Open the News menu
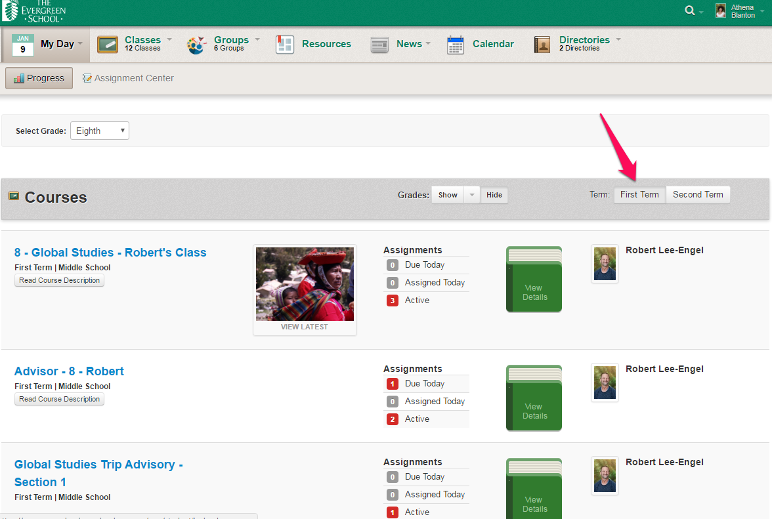The width and height of the screenshot is (772, 519). [x=409, y=44]
